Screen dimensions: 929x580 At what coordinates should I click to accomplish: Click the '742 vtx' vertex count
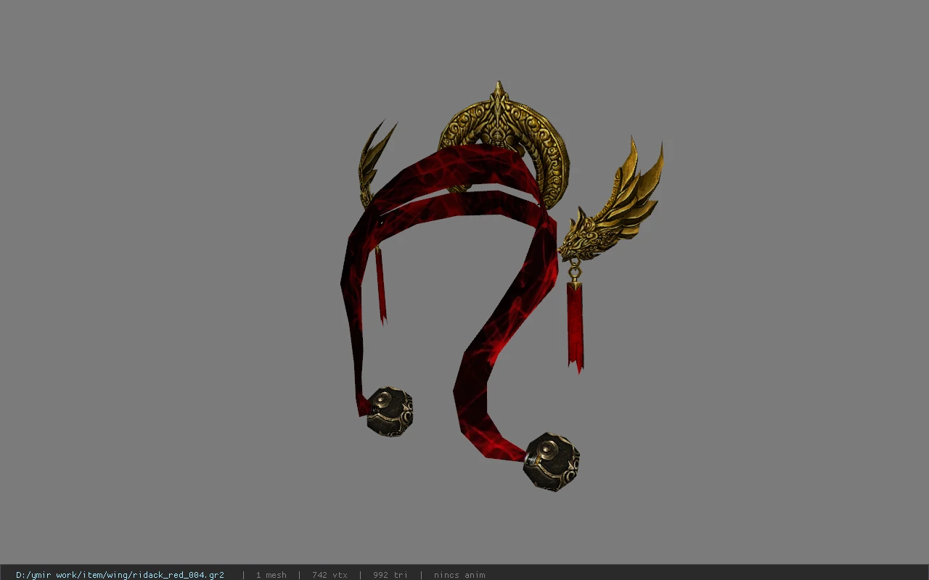point(330,575)
